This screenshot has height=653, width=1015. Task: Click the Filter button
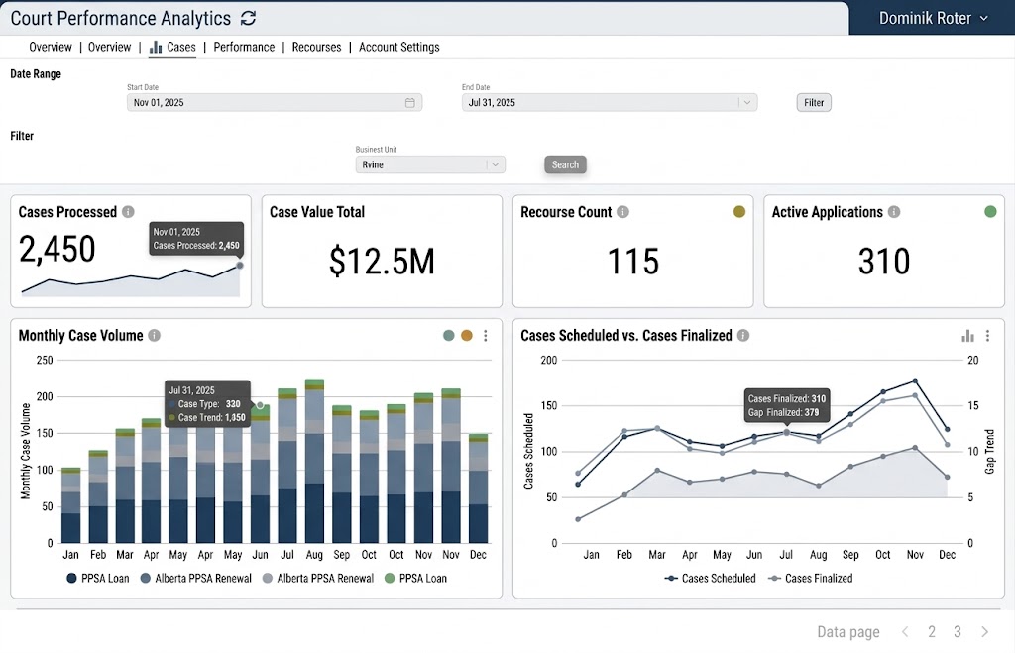[814, 102]
